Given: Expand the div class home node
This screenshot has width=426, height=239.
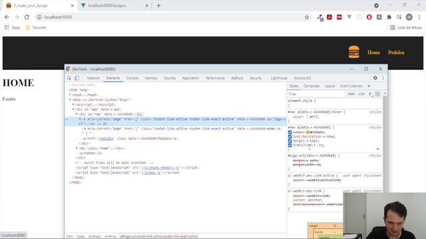Looking at the screenshot, I should point(77,148).
